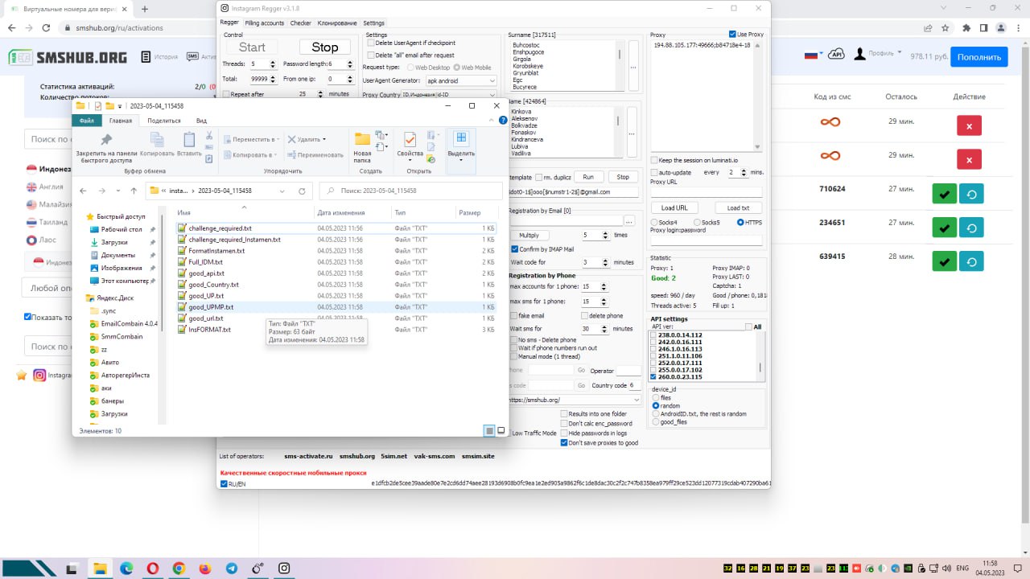
Task: Click the Load URL button
Action: pyautogui.click(x=674, y=207)
